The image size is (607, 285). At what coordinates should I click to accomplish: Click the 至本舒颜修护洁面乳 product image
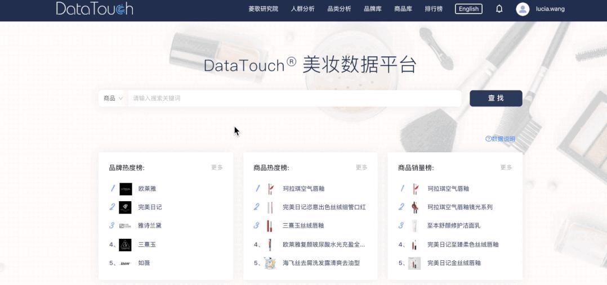point(414,226)
